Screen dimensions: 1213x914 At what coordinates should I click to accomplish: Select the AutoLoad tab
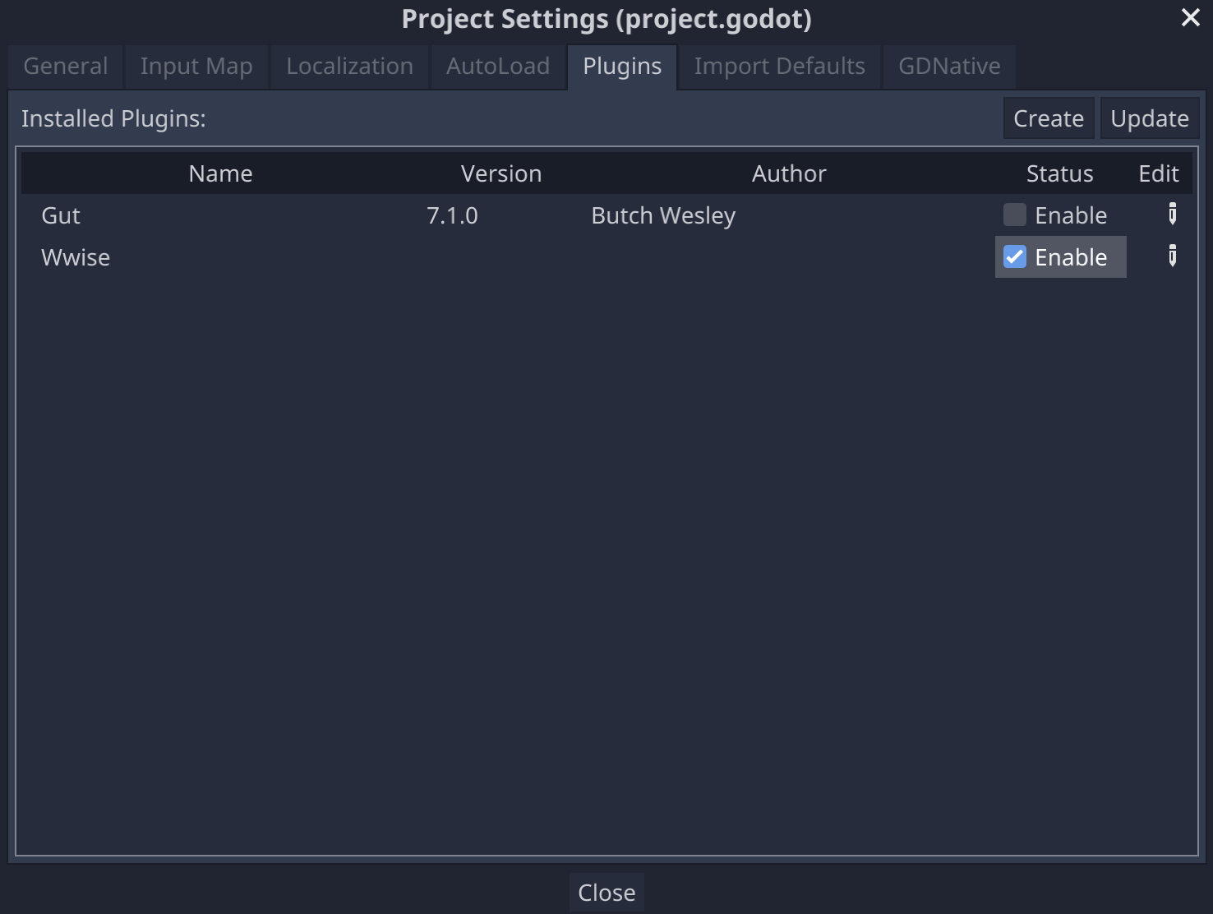tap(498, 67)
